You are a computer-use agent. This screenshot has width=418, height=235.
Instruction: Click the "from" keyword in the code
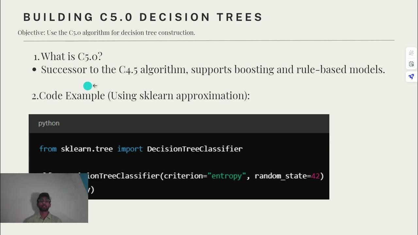click(x=48, y=149)
